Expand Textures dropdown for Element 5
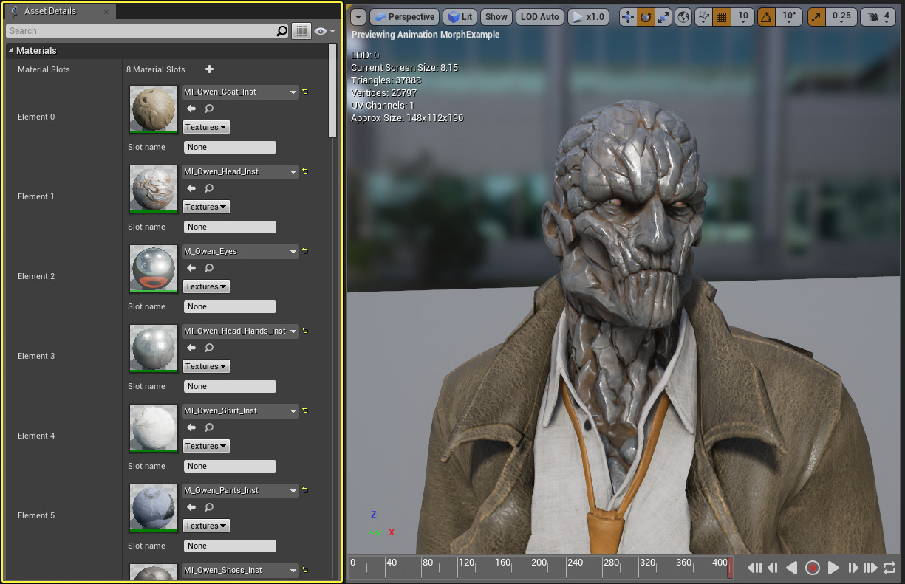 pos(206,526)
